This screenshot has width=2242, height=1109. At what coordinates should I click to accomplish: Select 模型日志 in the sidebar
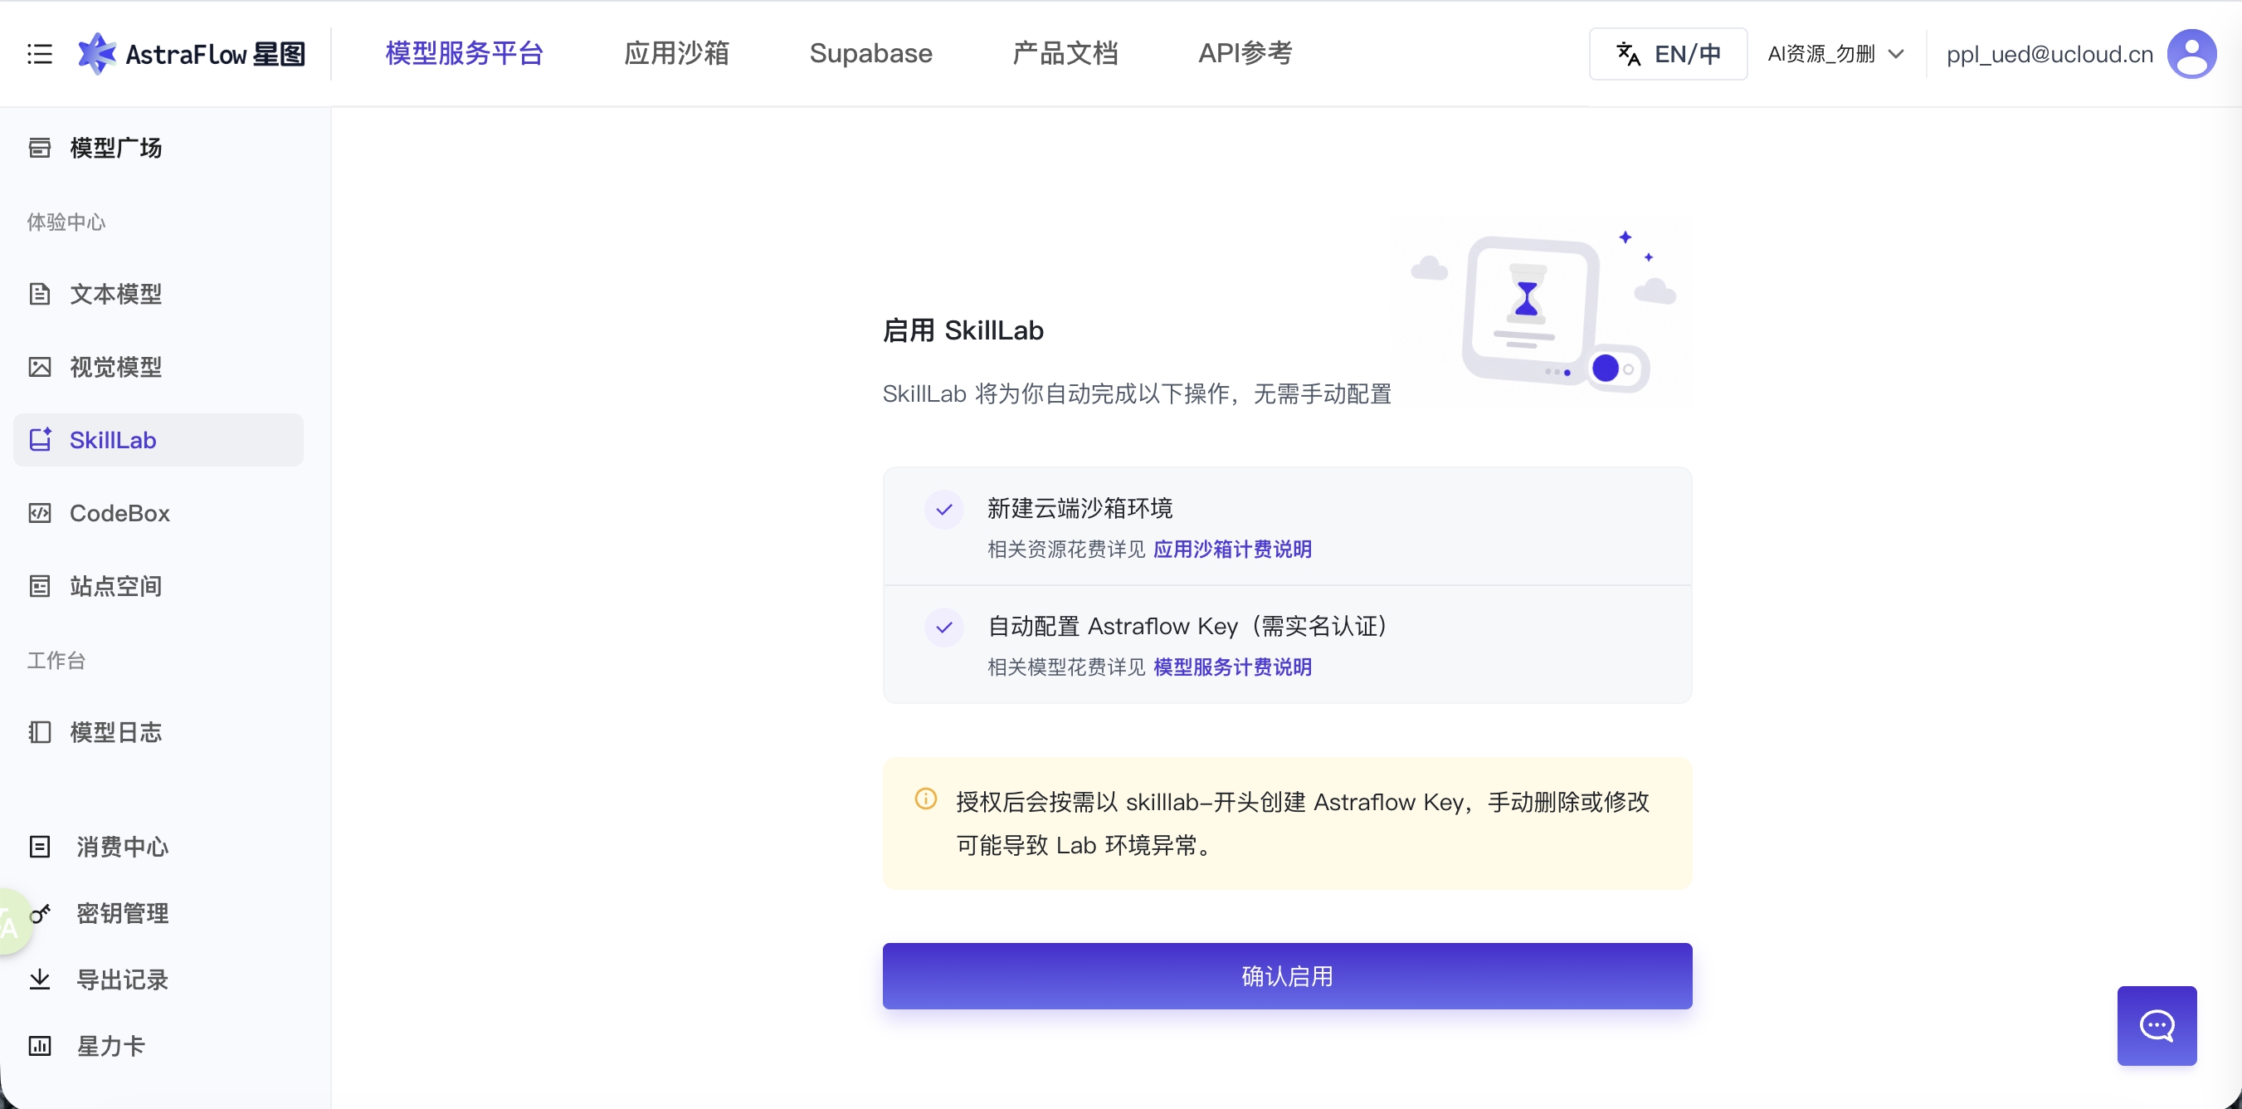click(158, 732)
